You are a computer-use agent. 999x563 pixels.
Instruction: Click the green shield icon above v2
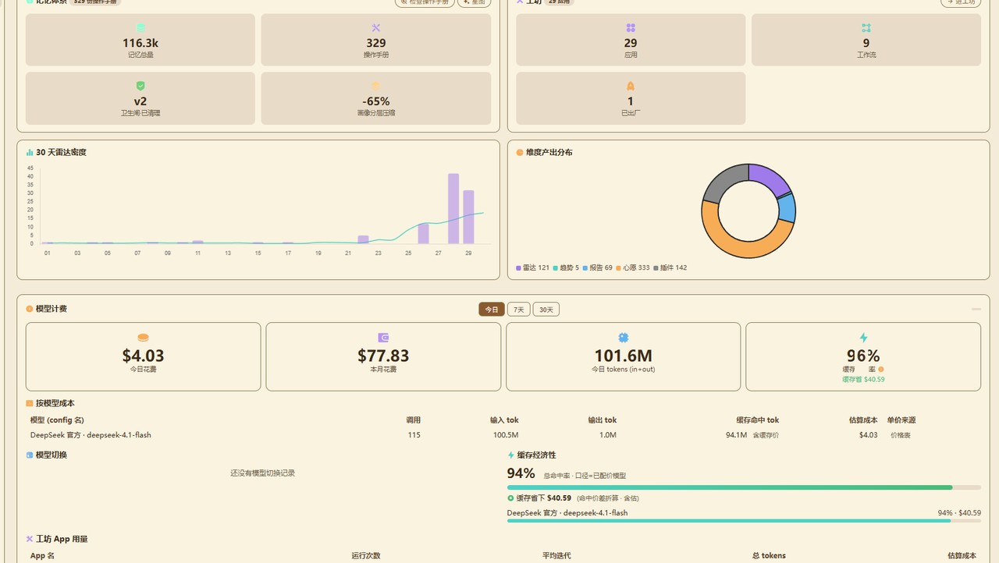(140, 86)
